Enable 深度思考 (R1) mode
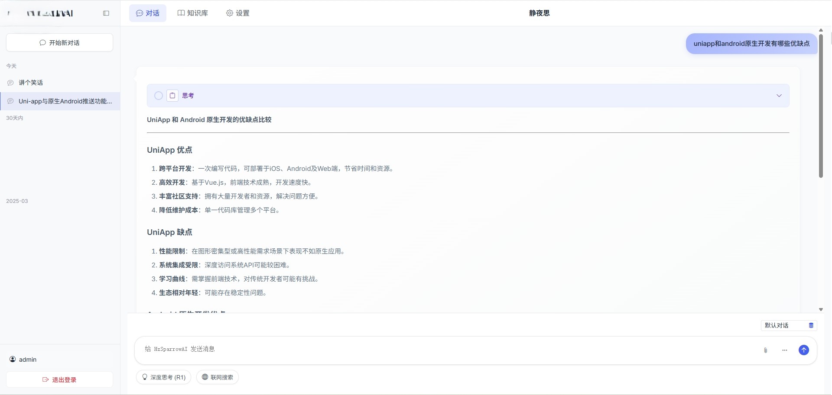 tap(163, 377)
